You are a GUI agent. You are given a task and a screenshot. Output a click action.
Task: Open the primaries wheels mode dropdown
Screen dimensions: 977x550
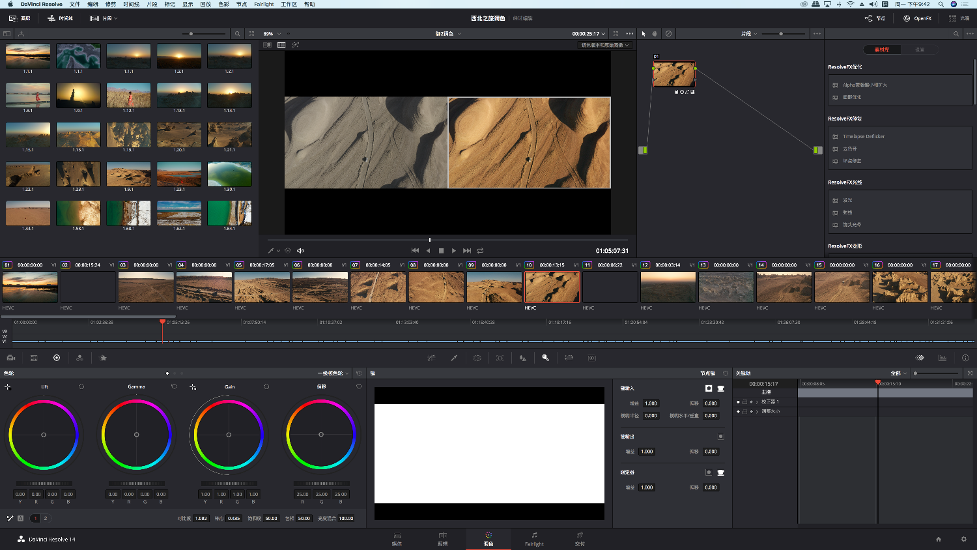tap(333, 373)
